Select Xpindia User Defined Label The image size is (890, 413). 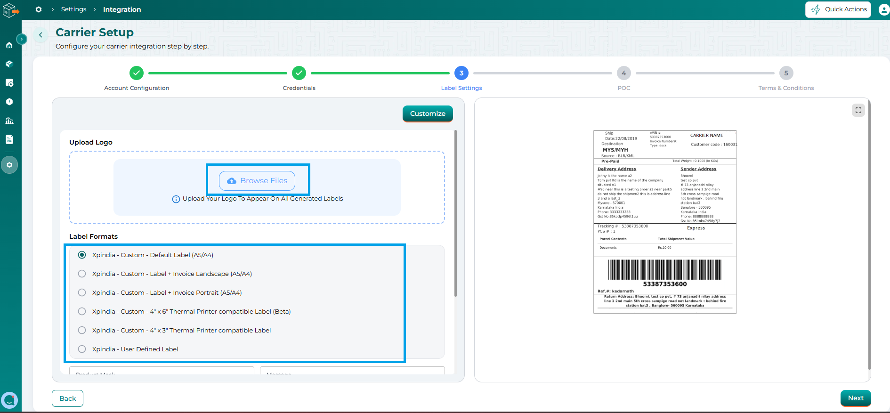pos(82,349)
